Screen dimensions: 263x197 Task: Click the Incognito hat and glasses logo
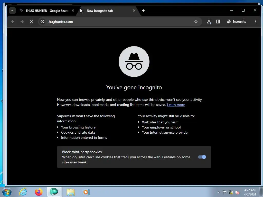134,62
